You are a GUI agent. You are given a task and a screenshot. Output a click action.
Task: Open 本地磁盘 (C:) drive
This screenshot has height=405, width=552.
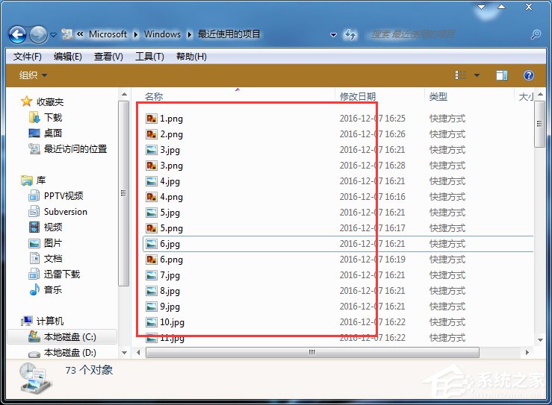point(62,337)
